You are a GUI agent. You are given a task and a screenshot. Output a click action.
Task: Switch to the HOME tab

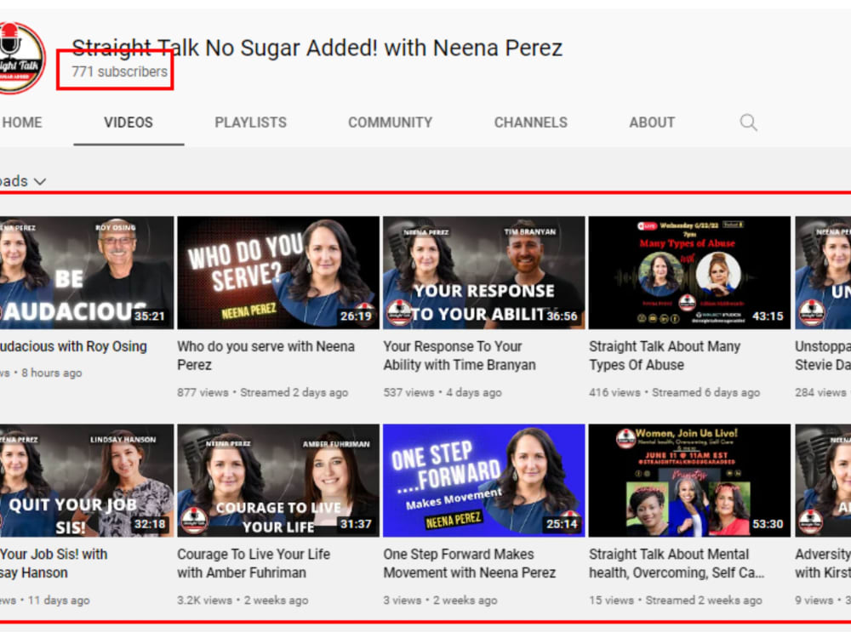[22, 122]
